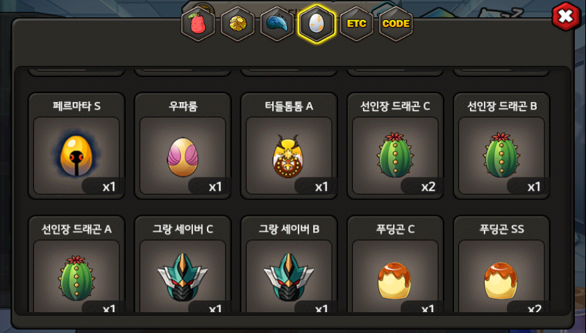This screenshot has width=586, height=333.
Task: Click the x2 count on 선인장 드래곤 C
Action: (x=428, y=187)
